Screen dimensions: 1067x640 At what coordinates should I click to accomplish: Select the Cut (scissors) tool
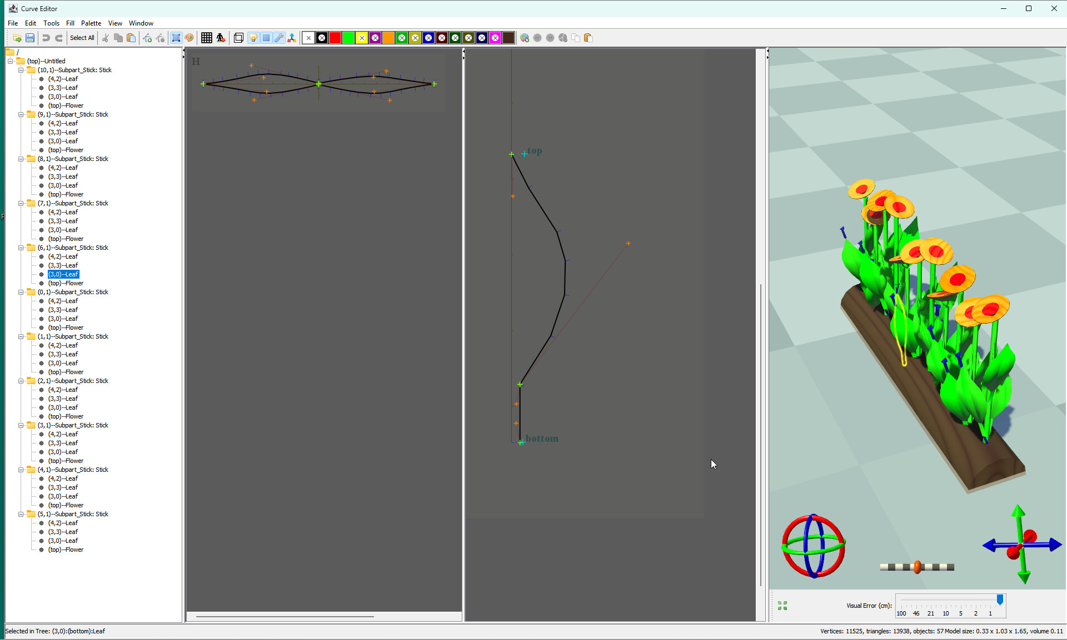coord(106,38)
